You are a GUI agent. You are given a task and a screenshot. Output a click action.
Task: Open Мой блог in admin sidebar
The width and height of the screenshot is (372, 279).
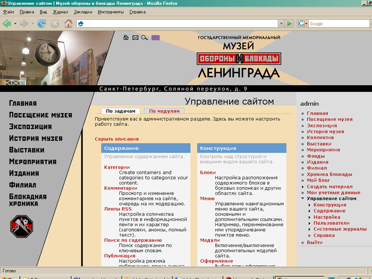[318, 180]
